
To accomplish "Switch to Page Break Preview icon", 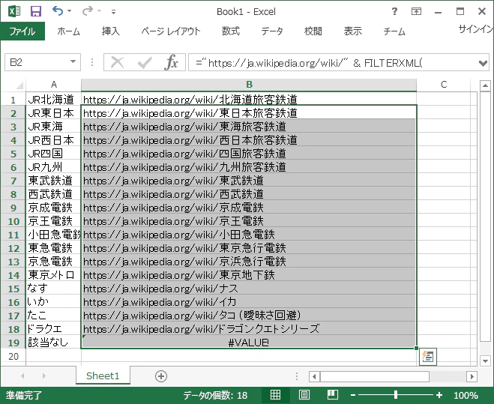I will point(333,395).
